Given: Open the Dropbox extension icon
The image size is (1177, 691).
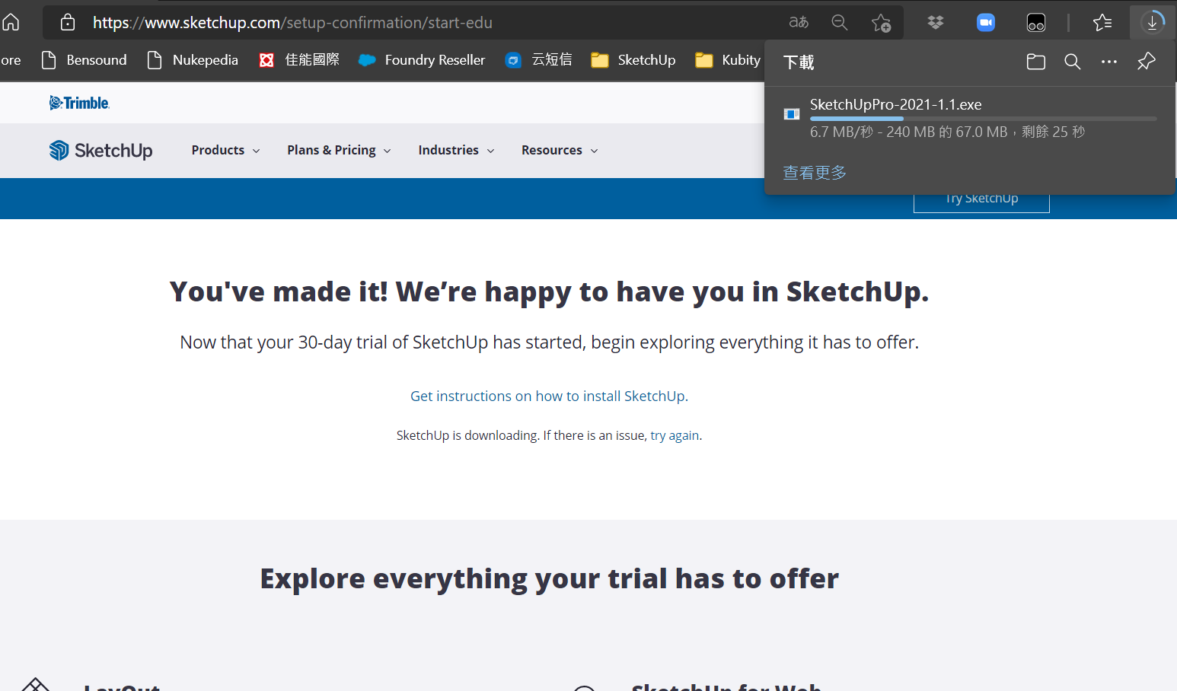Looking at the screenshot, I should [936, 22].
